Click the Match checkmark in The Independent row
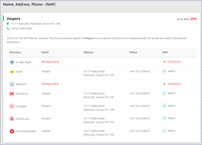 (x=164, y=131)
